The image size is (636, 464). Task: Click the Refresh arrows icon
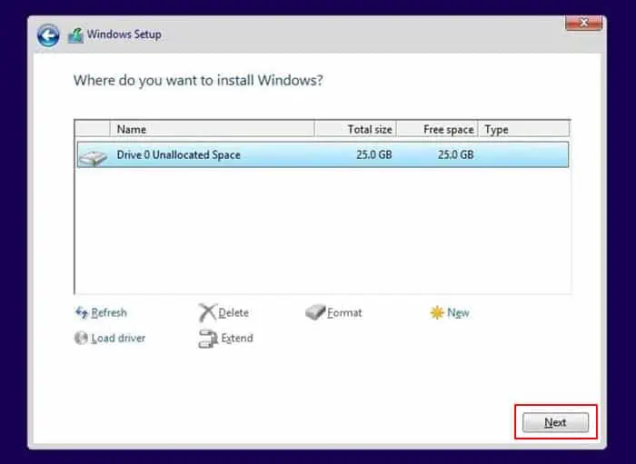pyautogui.click(x=82, y=312)
